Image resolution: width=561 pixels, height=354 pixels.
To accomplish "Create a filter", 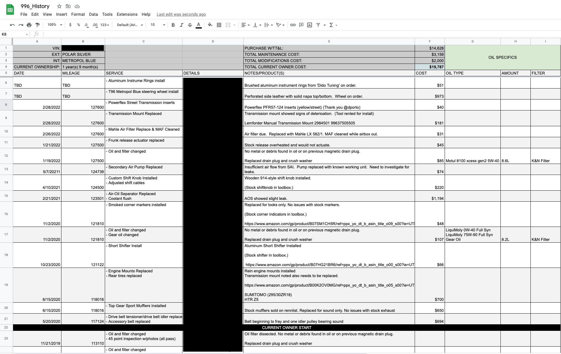I will (318, 25).
